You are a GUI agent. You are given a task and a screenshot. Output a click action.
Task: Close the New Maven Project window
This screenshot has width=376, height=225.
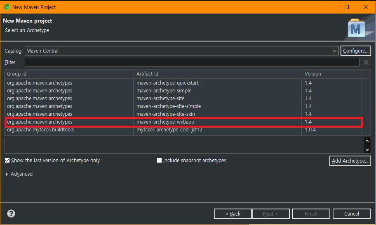click(x=365, y=7)
